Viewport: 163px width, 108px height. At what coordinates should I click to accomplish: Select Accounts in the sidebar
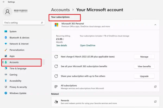tap(14, 62)
